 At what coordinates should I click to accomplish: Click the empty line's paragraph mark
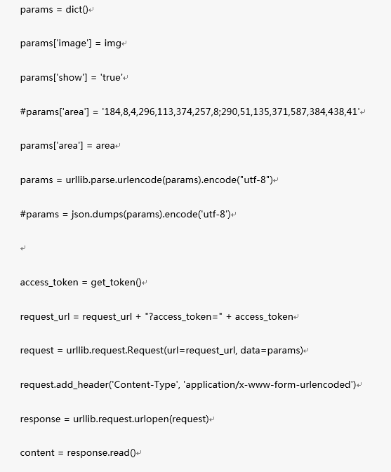23,248
